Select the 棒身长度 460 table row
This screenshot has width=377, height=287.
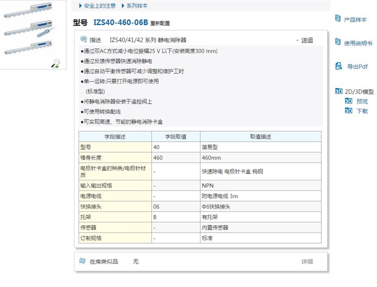(x=175, y=157)
